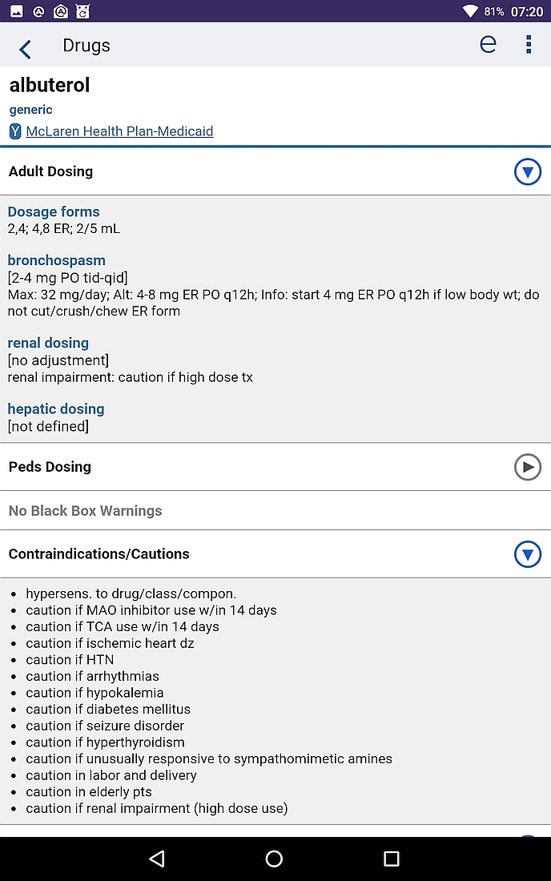Viewport: 551px width, 881px height.
Task: Tap the Android Back triangle button
Action: tap(157, 858)
